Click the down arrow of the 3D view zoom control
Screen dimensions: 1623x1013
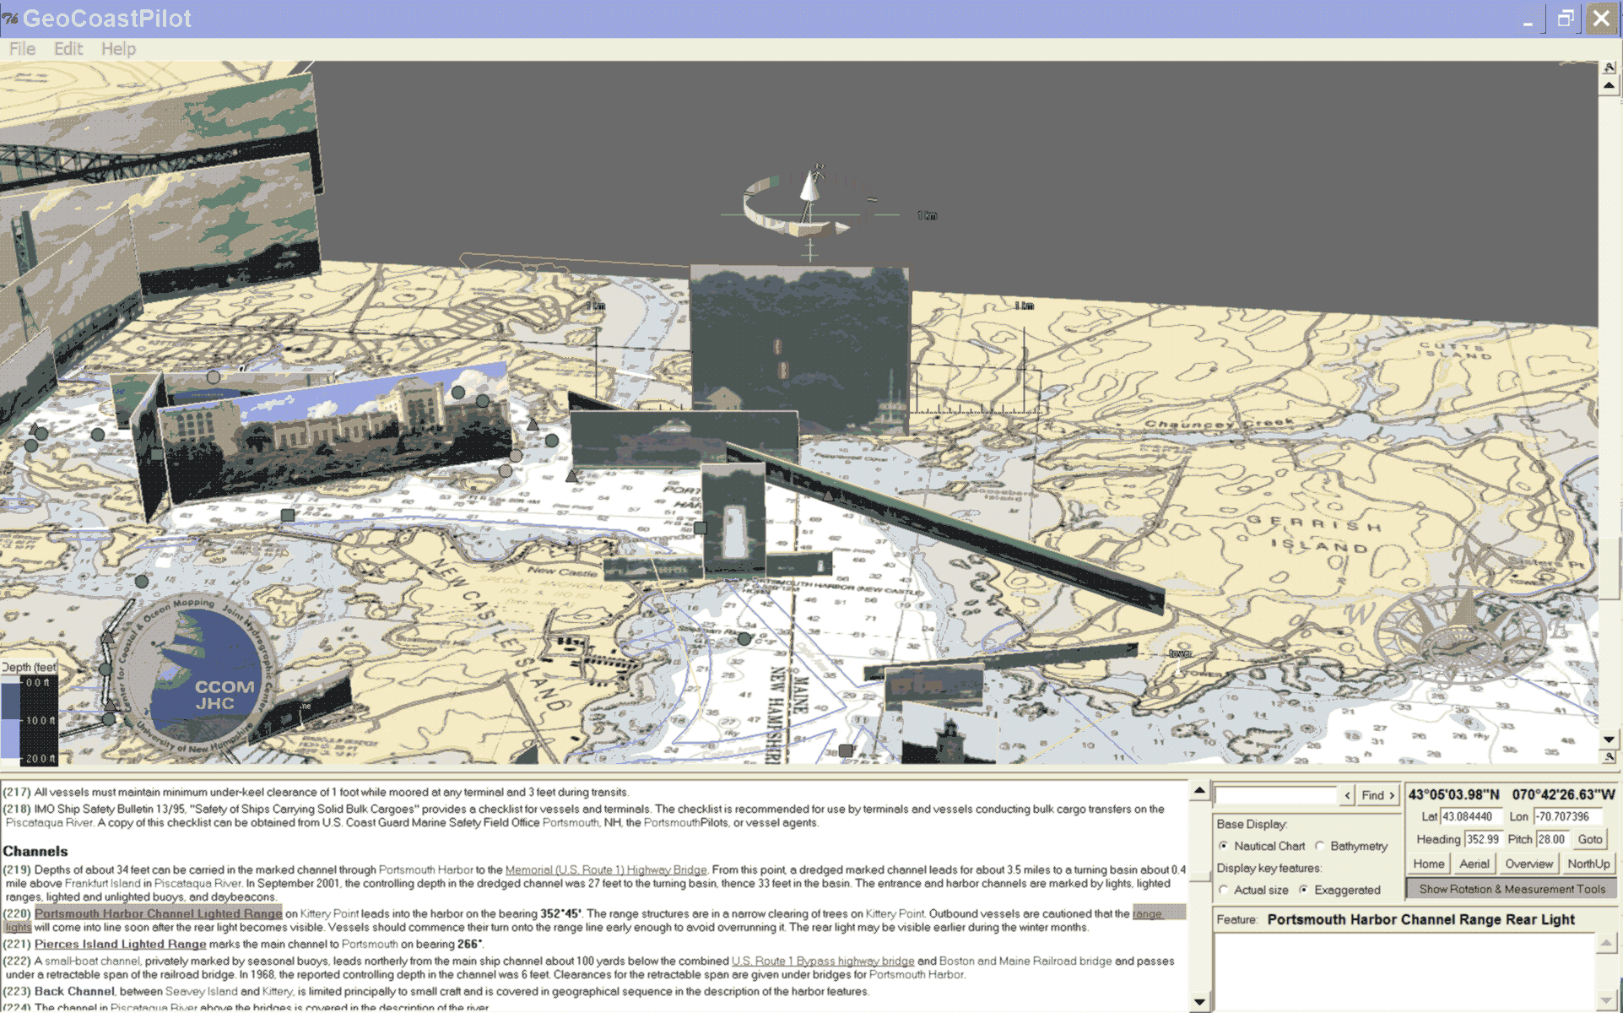1609,739
